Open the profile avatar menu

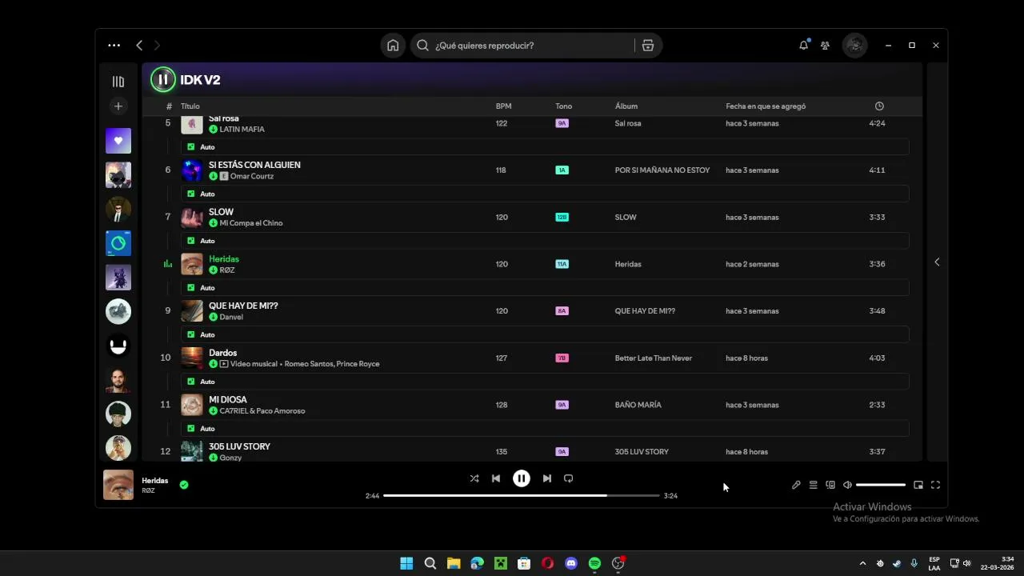coord(854,46)
